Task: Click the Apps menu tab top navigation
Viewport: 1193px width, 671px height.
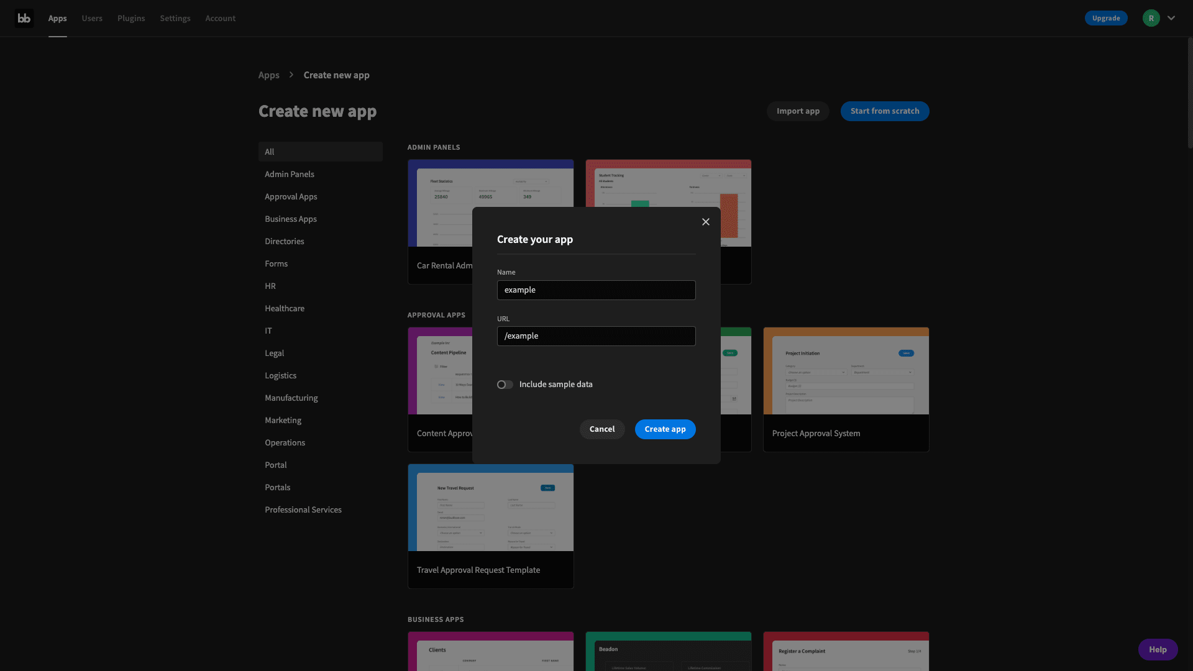Action: point(57,18)
